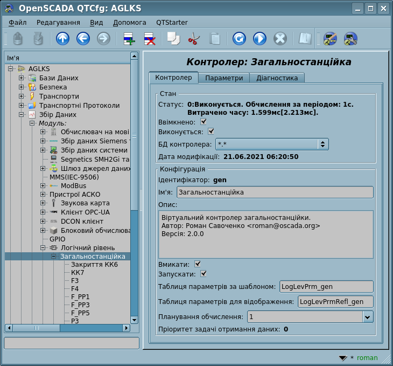Click the Збір Даних chart icon
This screenshot has width=393, height=366.
click(x=32, y=114)
